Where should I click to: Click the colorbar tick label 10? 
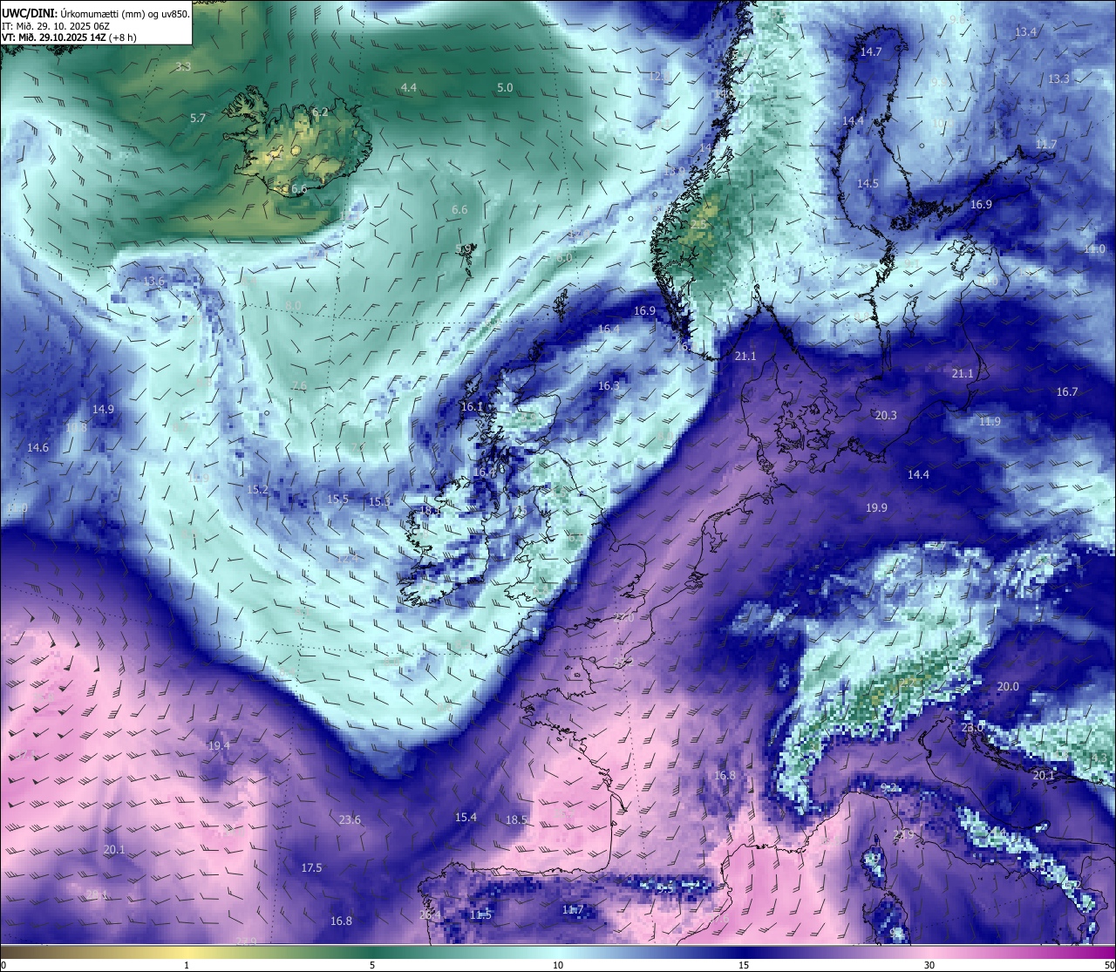click(x=558, y=965)
